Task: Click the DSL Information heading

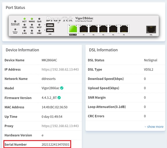Action: 103,50
